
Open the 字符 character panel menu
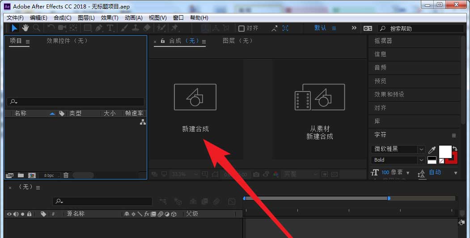click(454, 136)
